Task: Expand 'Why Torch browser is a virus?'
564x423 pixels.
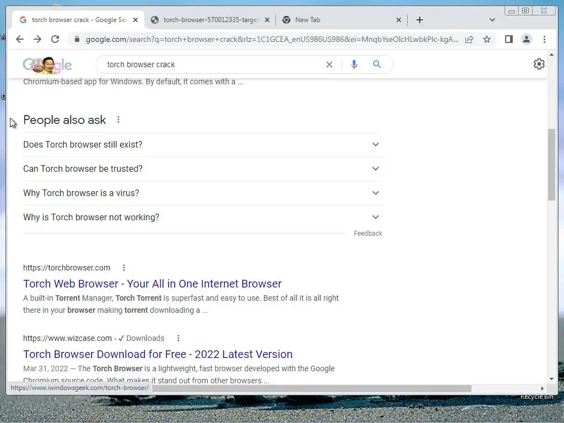Action: coord(202,193)
